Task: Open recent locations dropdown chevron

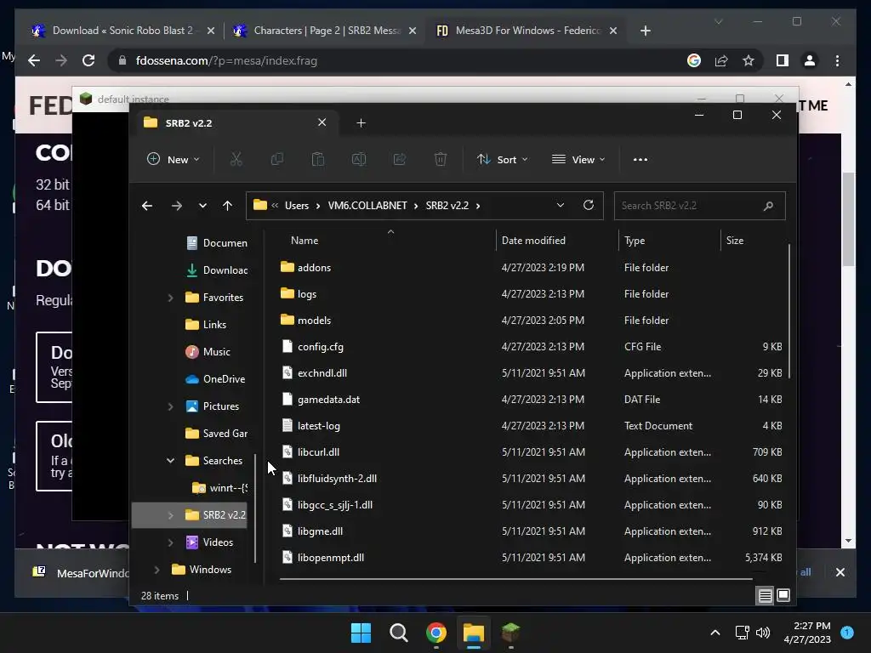Action: pos(202,206)
